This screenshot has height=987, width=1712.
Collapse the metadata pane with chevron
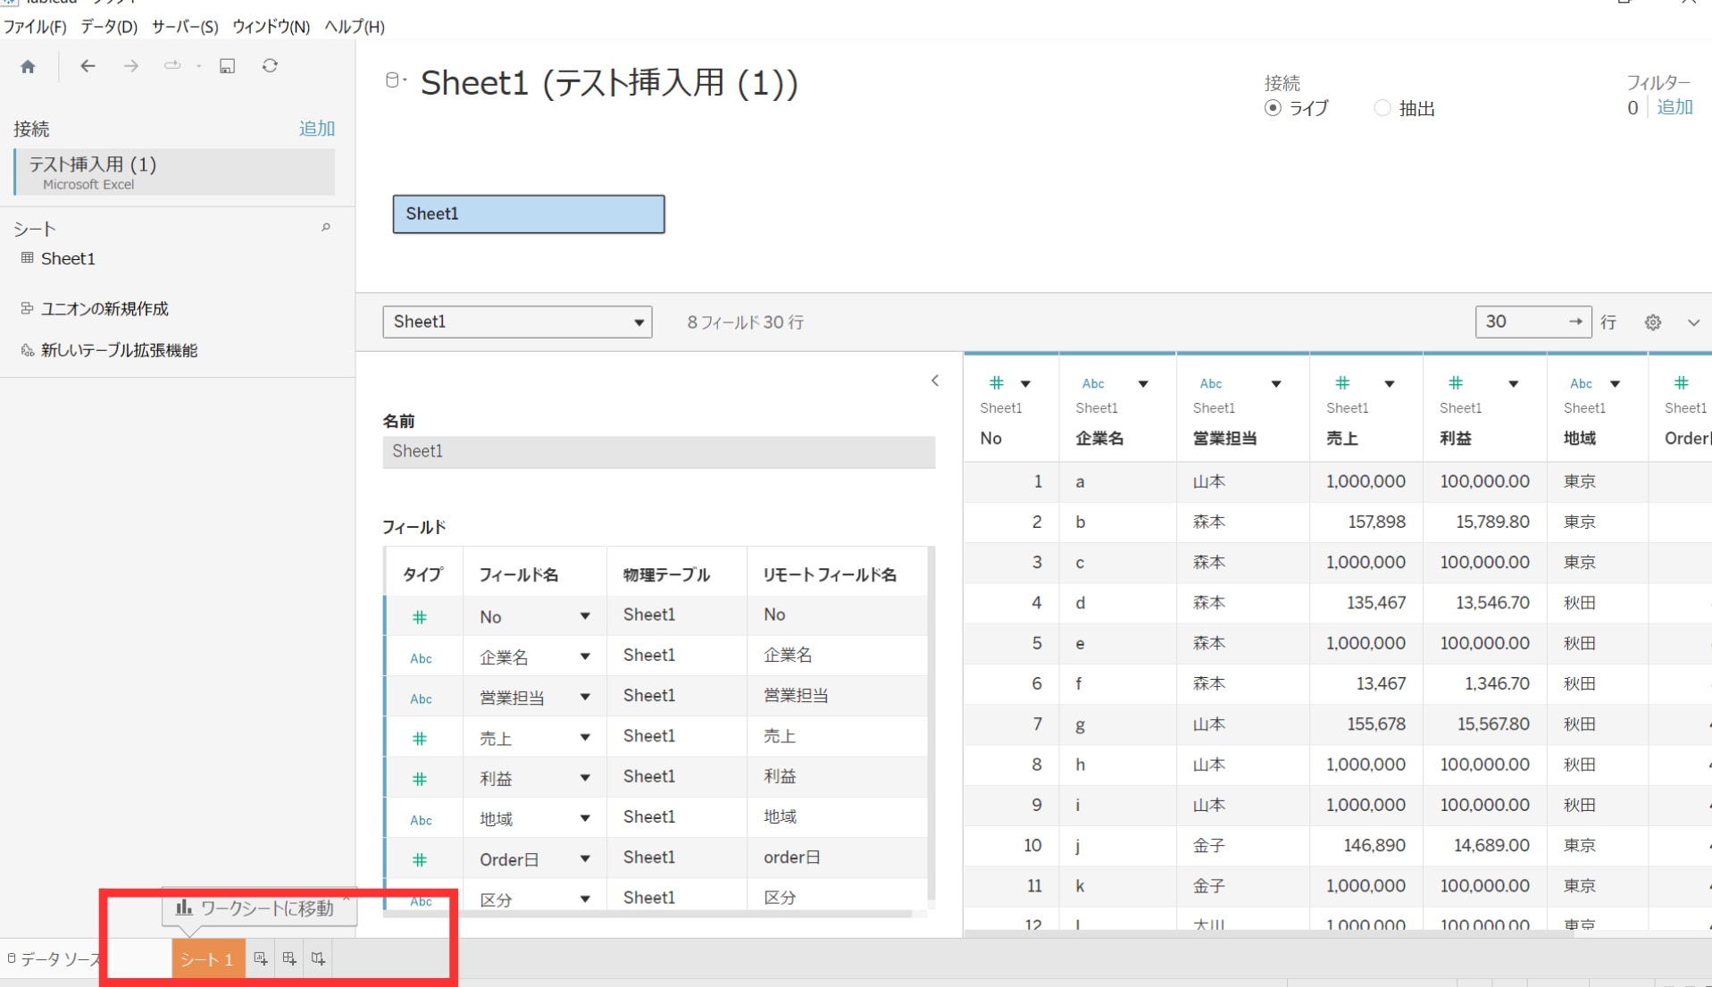coord(935,381)
